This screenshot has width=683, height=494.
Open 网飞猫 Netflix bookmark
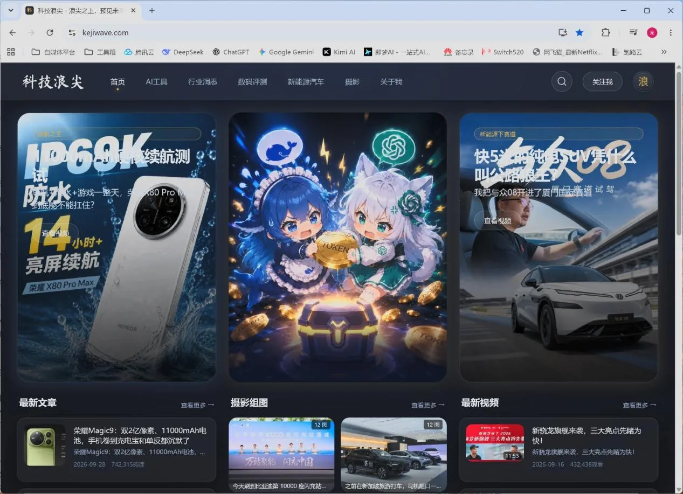pos(567,52)
